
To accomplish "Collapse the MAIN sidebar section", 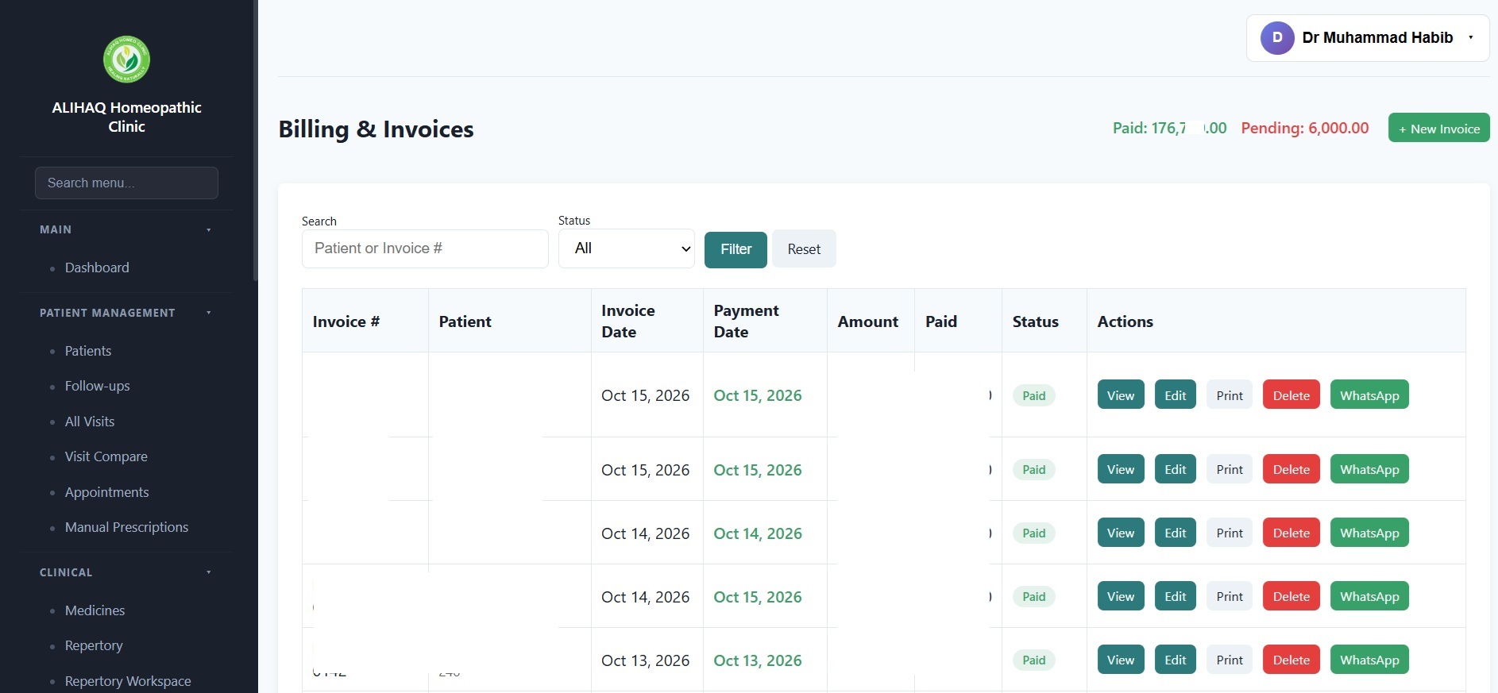I will click(x=209, y=229).
